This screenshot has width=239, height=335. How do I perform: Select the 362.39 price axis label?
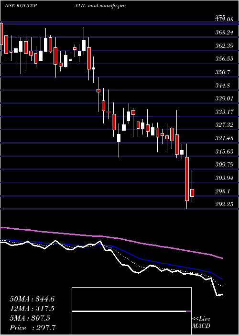(224, 46)
